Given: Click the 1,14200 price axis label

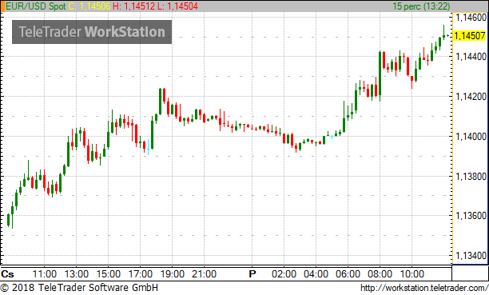Looking at the screenshot, I should (x=471, y=97).
